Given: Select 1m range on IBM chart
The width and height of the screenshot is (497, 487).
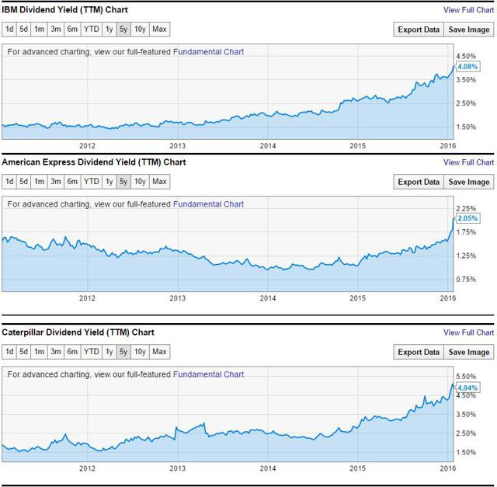Looking at the screenshot, I should tap(39, 30).
